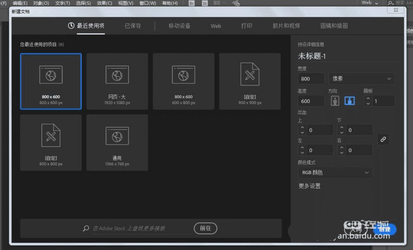Open the 选择(S) menu
This screenshot has width=413, height=250.
[x=83, y=3]
